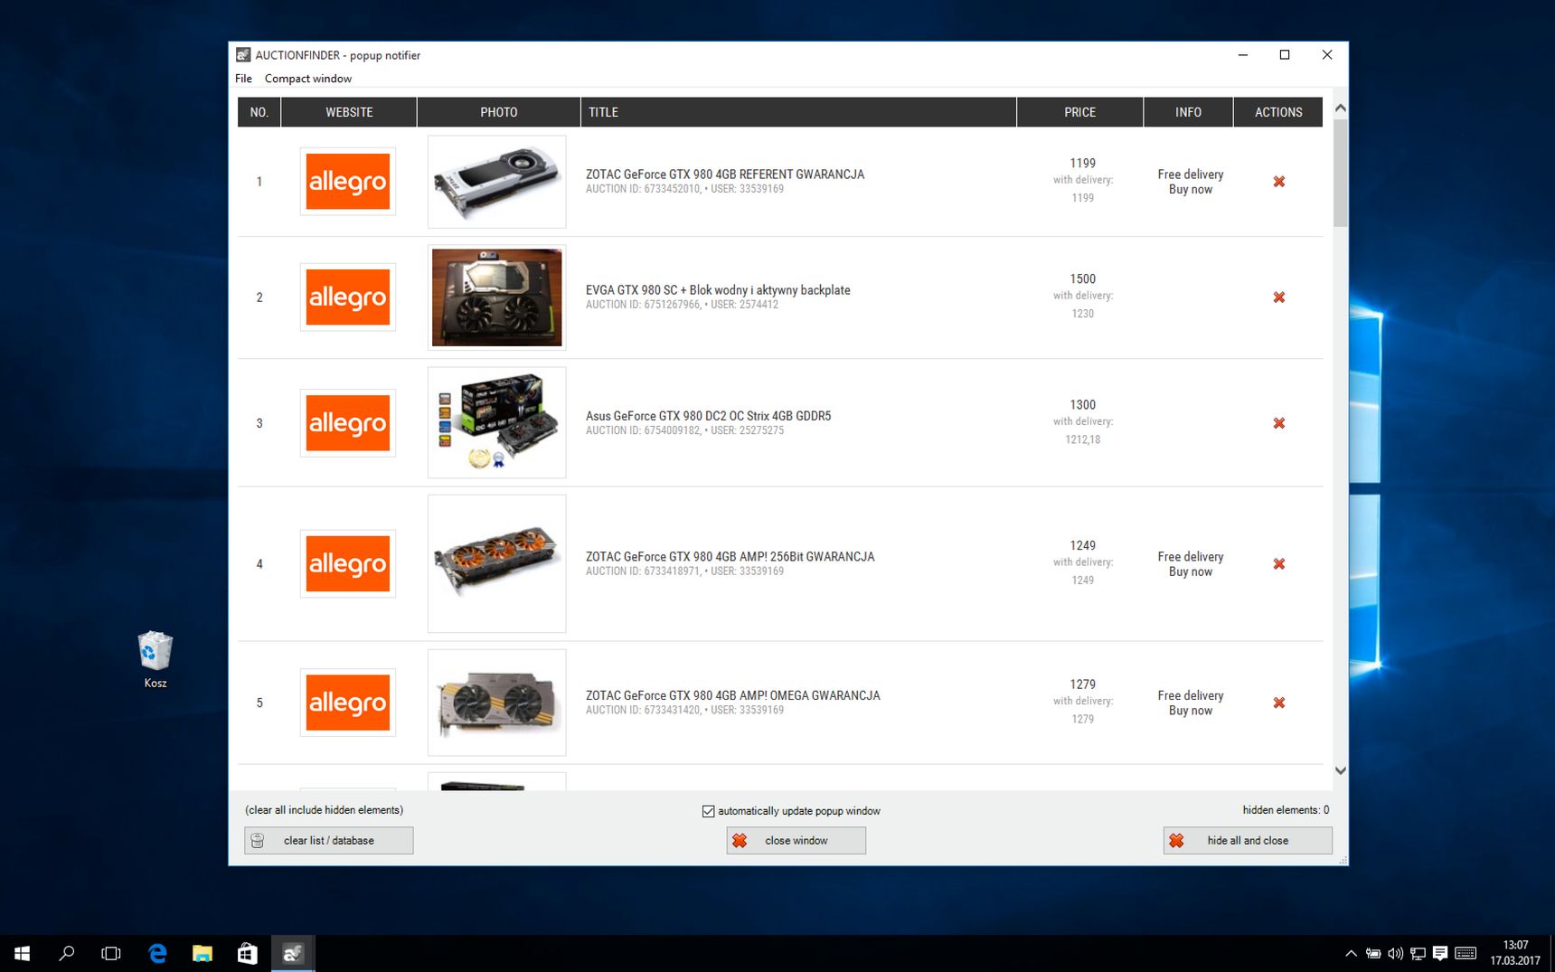Click Free delivery info in row 1
1555x972 pixels.
1190,175
